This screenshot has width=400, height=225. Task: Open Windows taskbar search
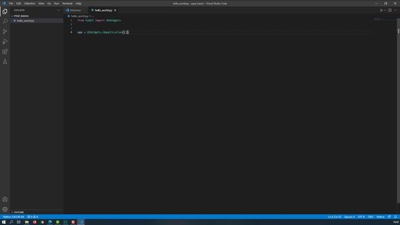pos(11,222)
